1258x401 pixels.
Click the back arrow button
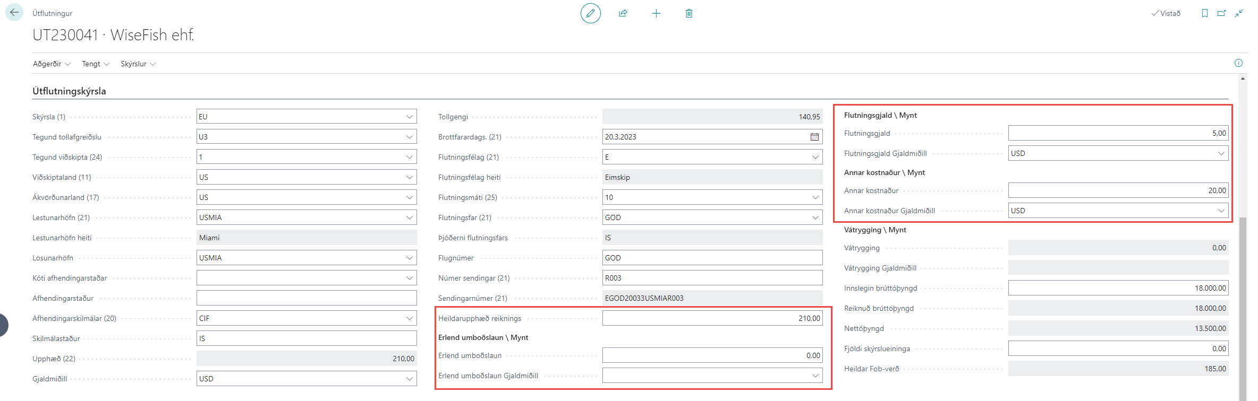(x=14, y=13)
